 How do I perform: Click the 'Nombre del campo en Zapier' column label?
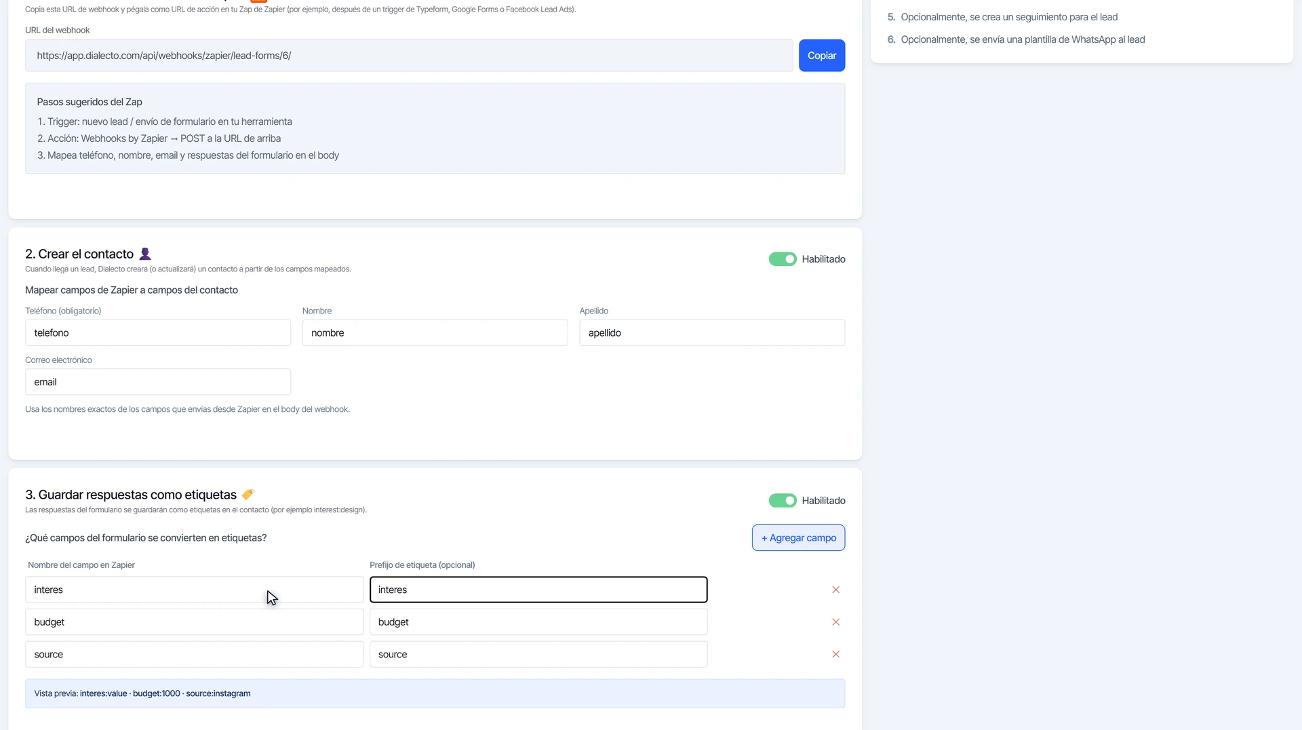pos(81,565)
